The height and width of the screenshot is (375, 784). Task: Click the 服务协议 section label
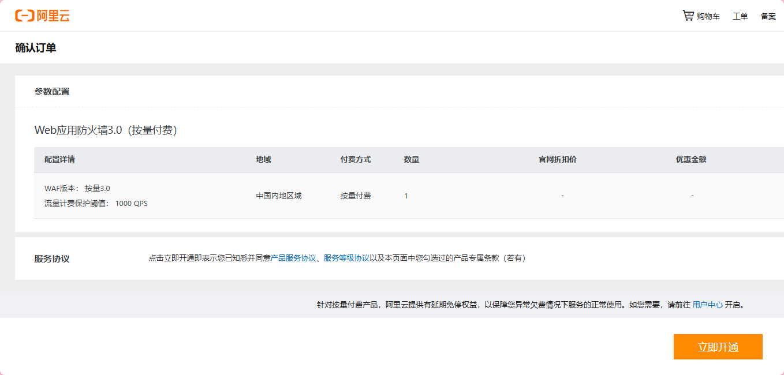pyautogui.click(x=52, y=258)
